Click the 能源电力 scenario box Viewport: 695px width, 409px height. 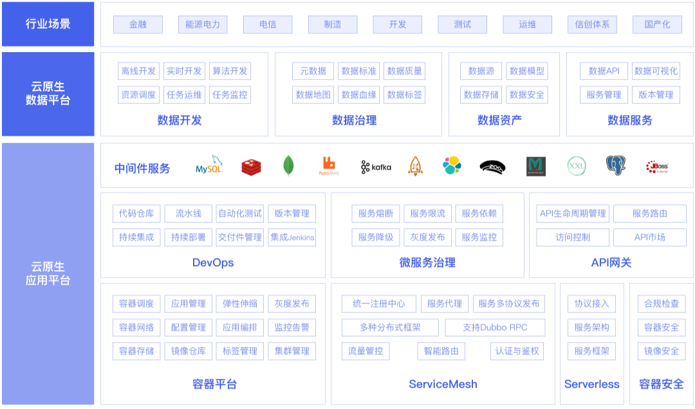203,24
